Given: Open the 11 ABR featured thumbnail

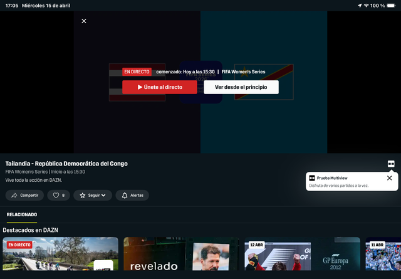Looking at the screenshot, I should point(383,254).
